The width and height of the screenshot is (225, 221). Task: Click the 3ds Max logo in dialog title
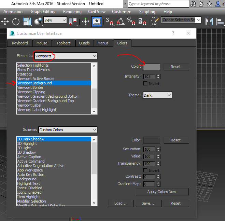[x=12, y=33]
